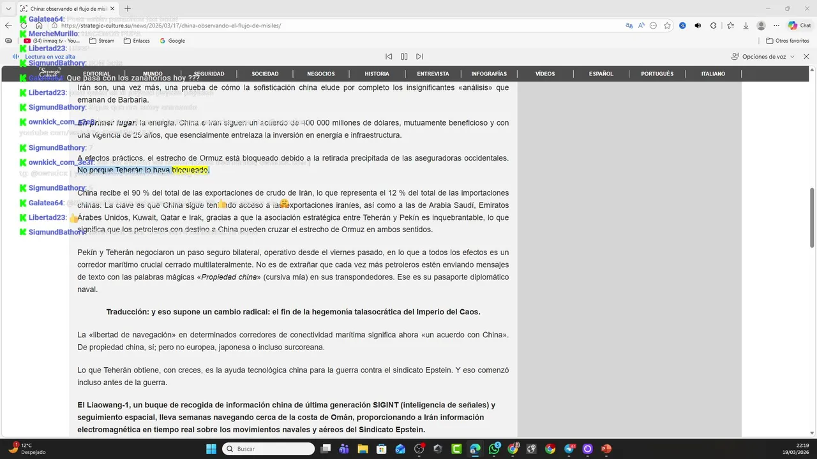Open PowerPoint from taskbar
Screen dimensions: 817x459
pyautogui.click(x=606, y=449)
